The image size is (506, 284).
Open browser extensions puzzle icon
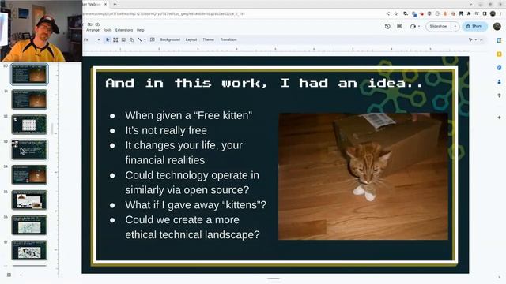[x=469, y=14]
